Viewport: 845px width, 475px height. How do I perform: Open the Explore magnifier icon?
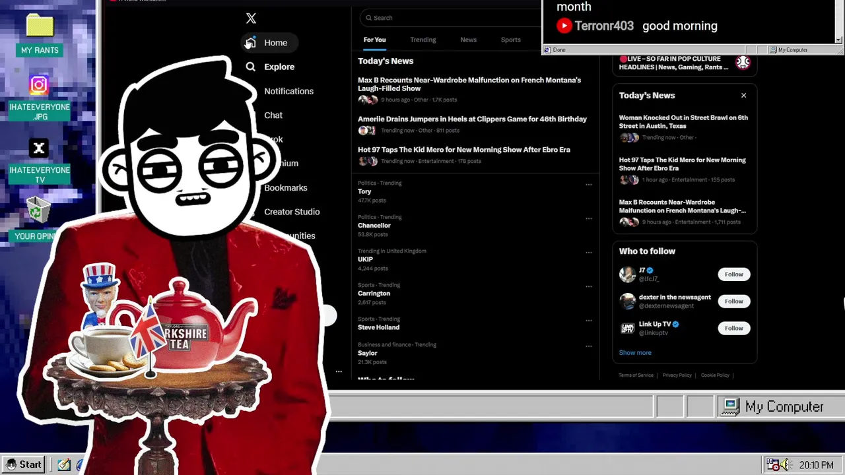pos(251,67)
